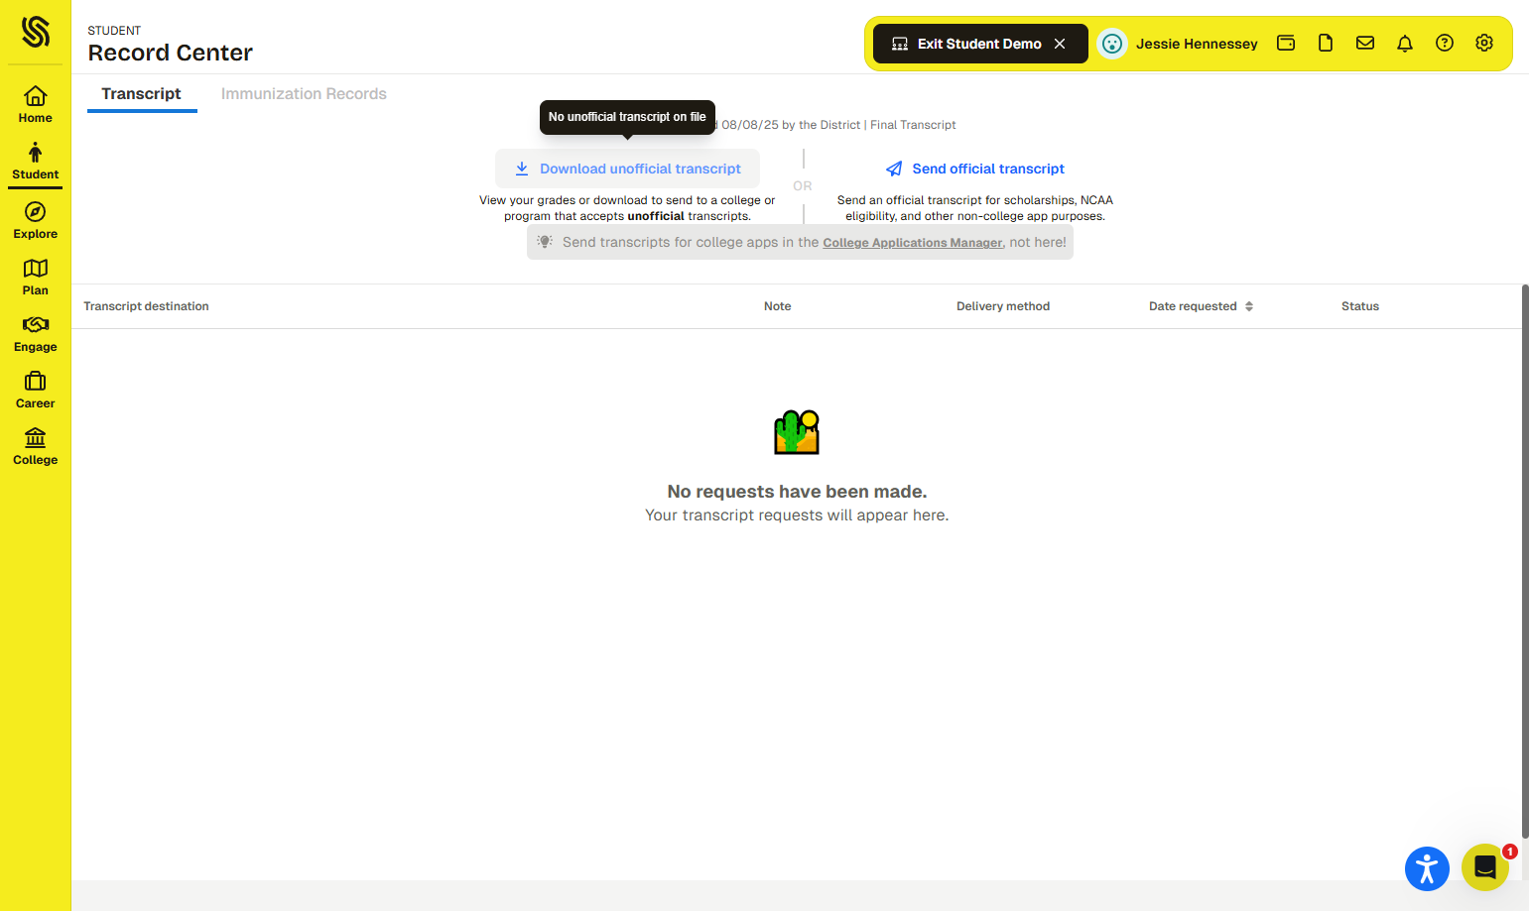
Task: Click the Record Center page title
Action: 171,53
